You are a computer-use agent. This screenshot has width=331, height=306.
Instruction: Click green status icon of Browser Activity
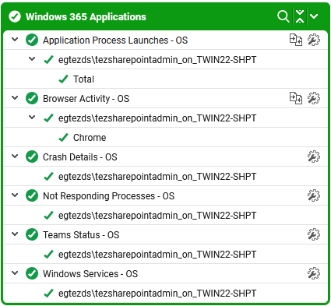coord(32,98)
